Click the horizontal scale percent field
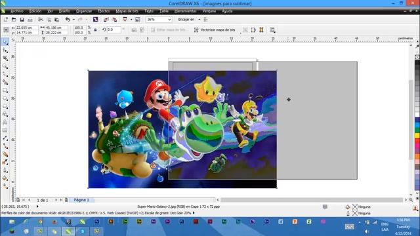The image size is (420, 236). coord(79,28)
